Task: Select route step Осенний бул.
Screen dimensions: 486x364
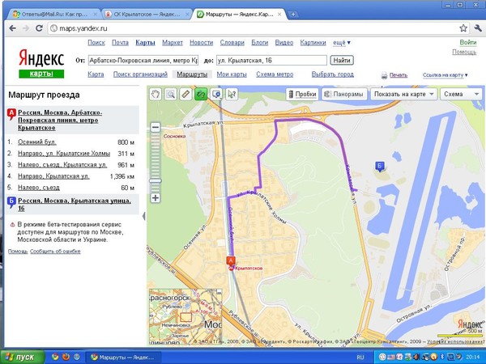Action: (x=37, y=142)
